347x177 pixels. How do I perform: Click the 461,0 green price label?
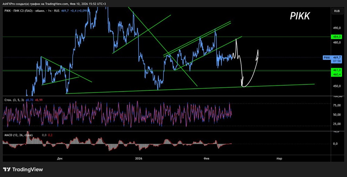337,70
